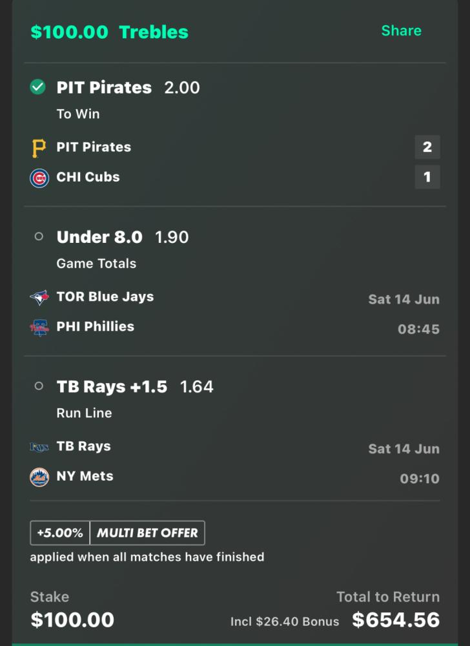Click the New York Mets logo

[x=39, y=477]
